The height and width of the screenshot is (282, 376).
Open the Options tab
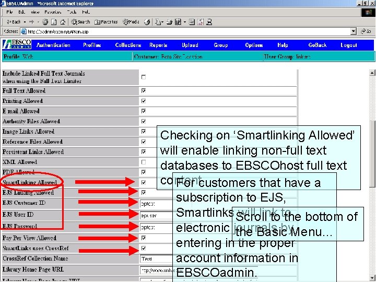(254, 45)
